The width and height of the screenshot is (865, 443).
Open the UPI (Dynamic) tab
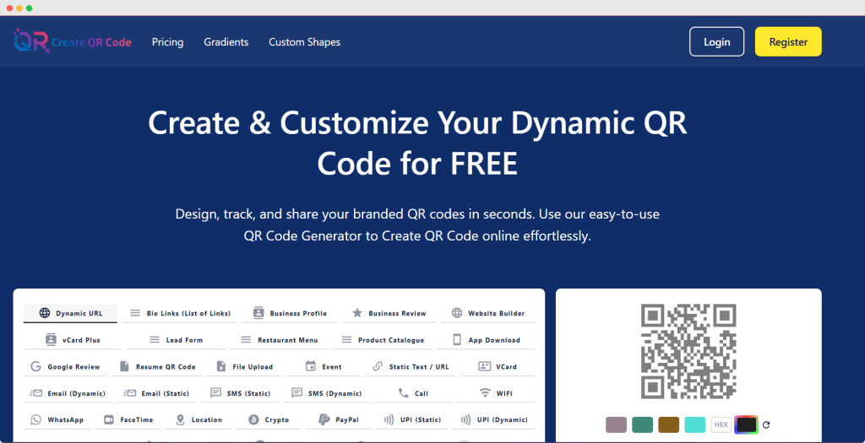point(493,420)
